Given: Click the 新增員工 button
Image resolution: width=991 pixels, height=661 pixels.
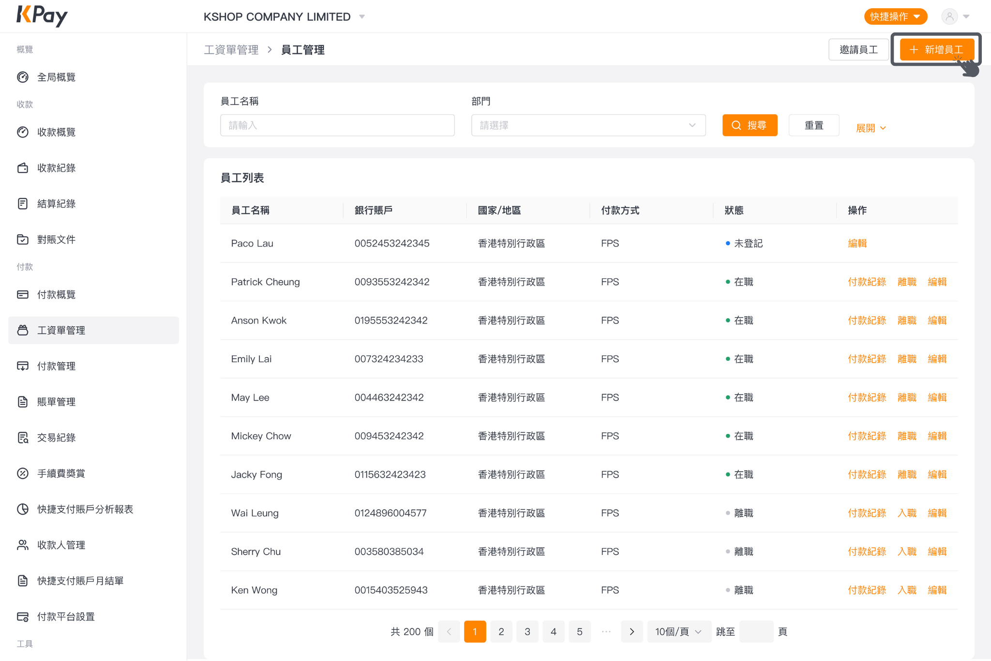Looking at the screenshot, I should 937,49.
